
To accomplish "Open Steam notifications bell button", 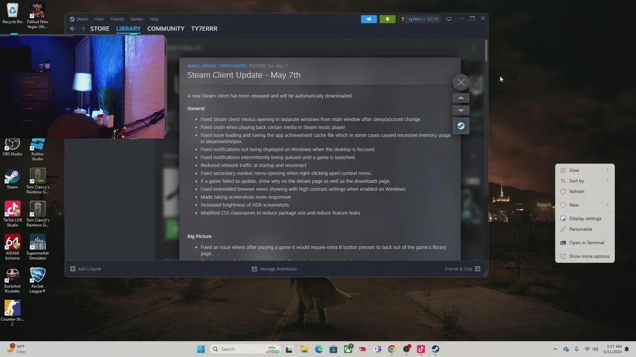I will pyautogui.click(x=388, y=19).
